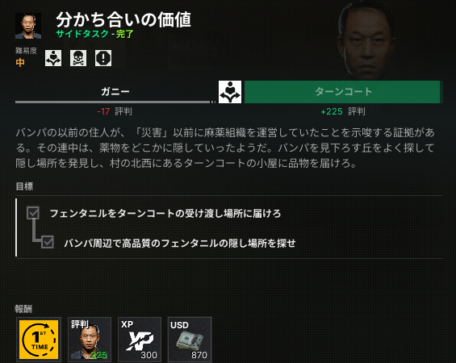Click the XP 300 reward tile
This screenshot has height=363, width=456.
140,340
